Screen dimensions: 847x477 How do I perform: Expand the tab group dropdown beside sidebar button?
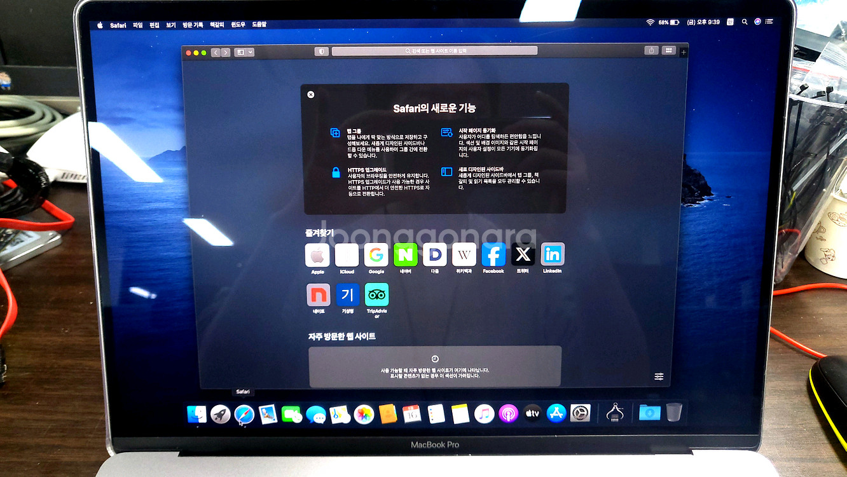[251, 52]
